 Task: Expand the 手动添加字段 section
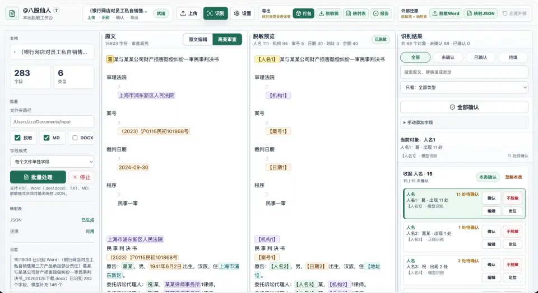[x=464, y=122]
